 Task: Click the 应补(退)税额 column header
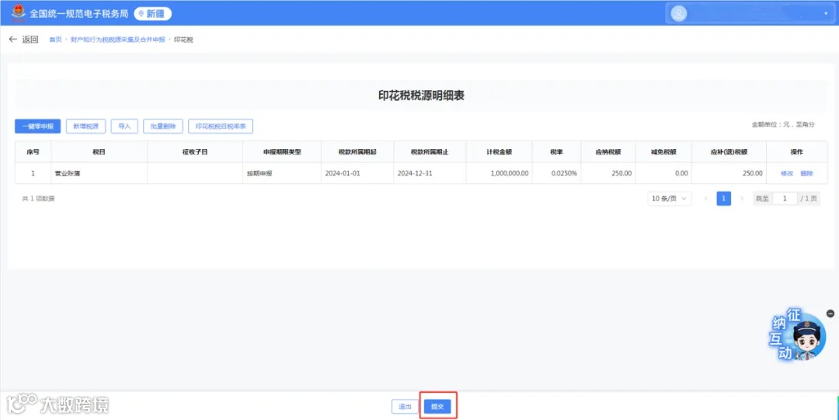(x=729, y=152)
